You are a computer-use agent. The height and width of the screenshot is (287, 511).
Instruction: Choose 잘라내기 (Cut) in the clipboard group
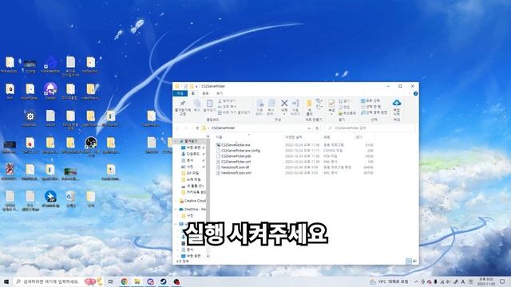pos(227,101)
